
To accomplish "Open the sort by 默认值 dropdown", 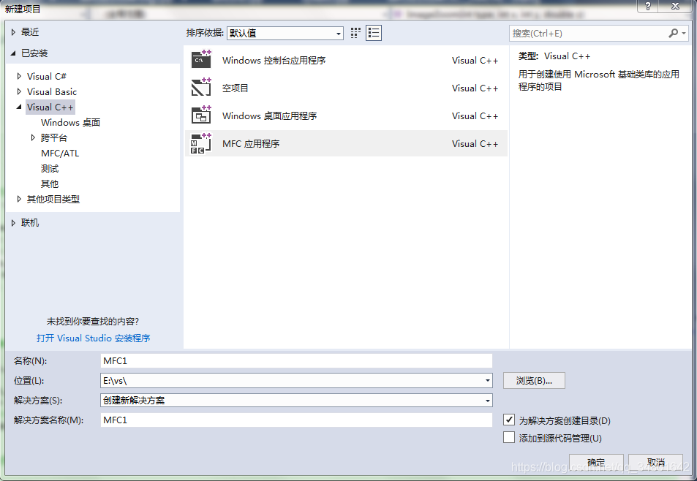I will tap(339, 34).
